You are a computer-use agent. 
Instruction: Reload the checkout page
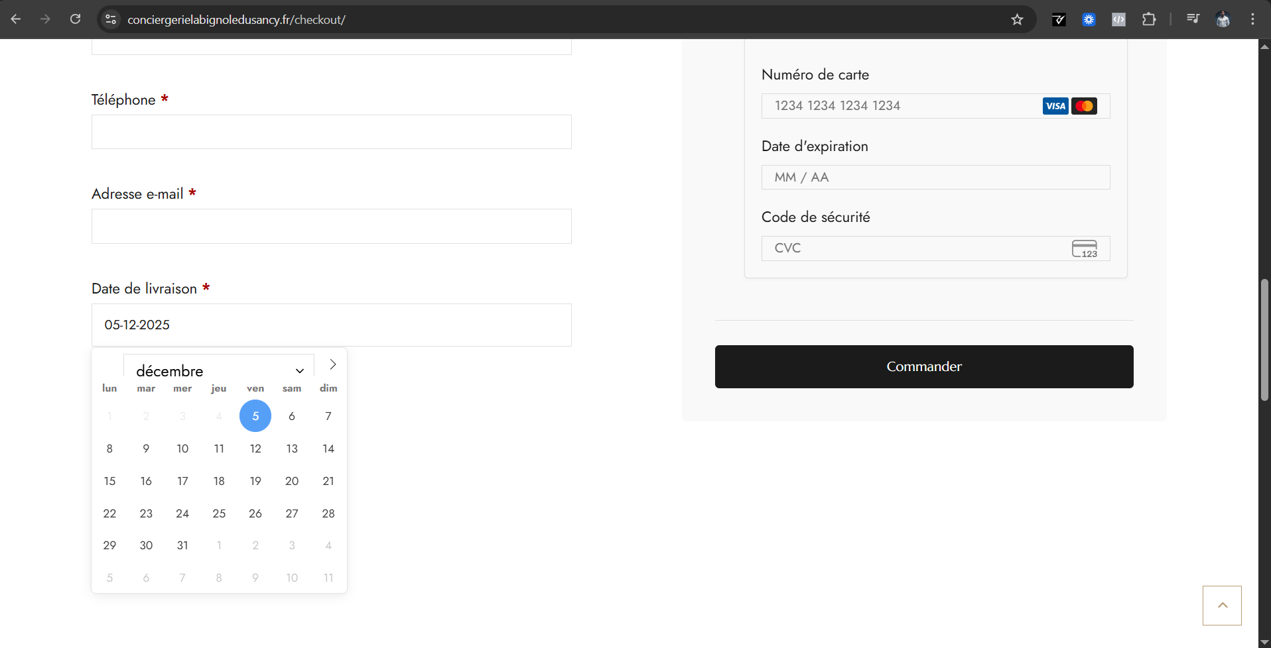pos(76,19)
